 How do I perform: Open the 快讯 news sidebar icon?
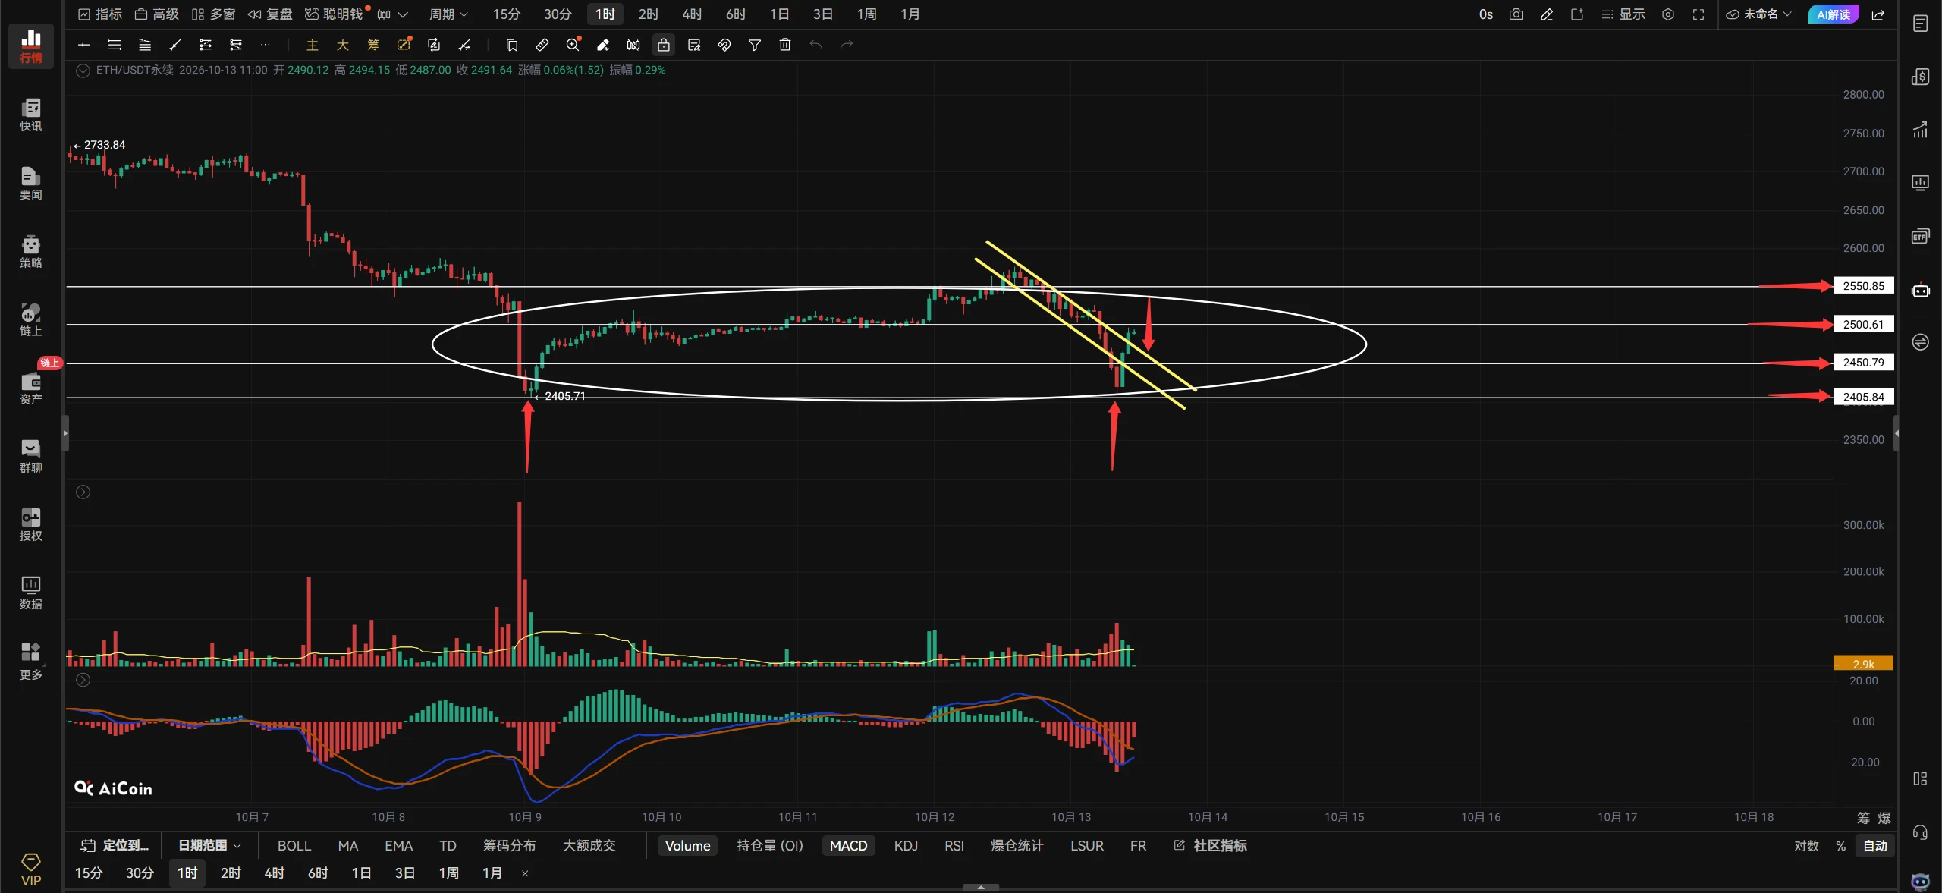click(x=30, y=115)
